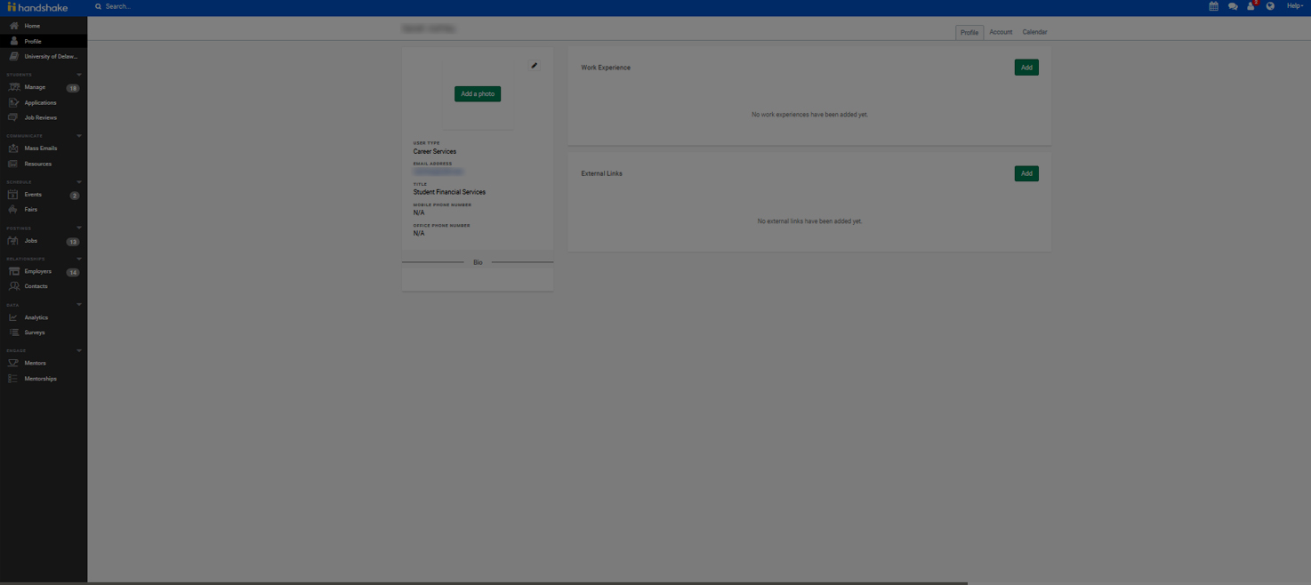Click "No external links have been added yet."
1311x585 pixels.
809,221
